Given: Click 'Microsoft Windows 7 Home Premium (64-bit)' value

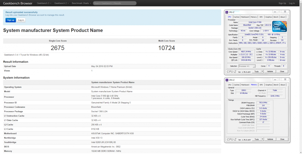Looking at the screenshot, I should pos(111,87).
